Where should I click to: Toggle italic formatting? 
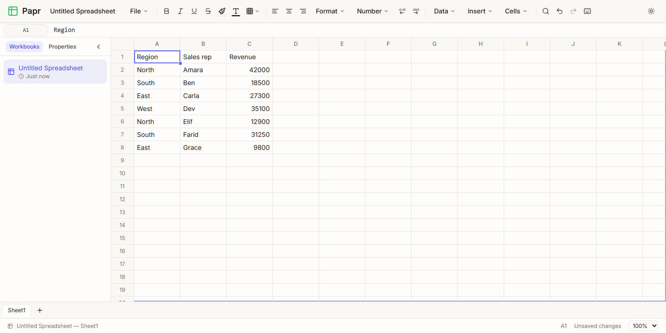(180, 11)
